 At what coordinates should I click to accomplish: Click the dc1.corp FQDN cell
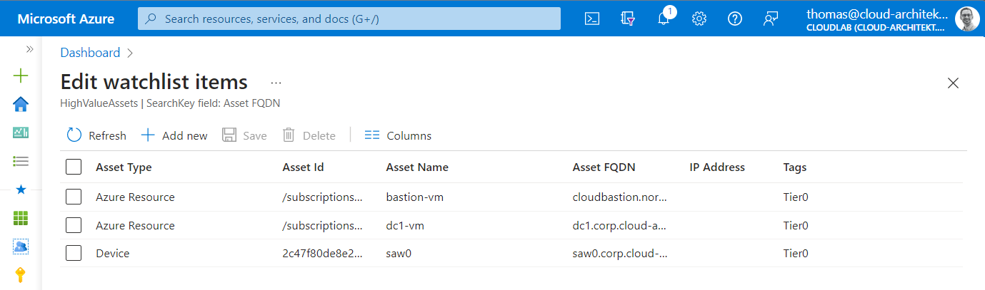pyautogui.click(x=619, y=225)
